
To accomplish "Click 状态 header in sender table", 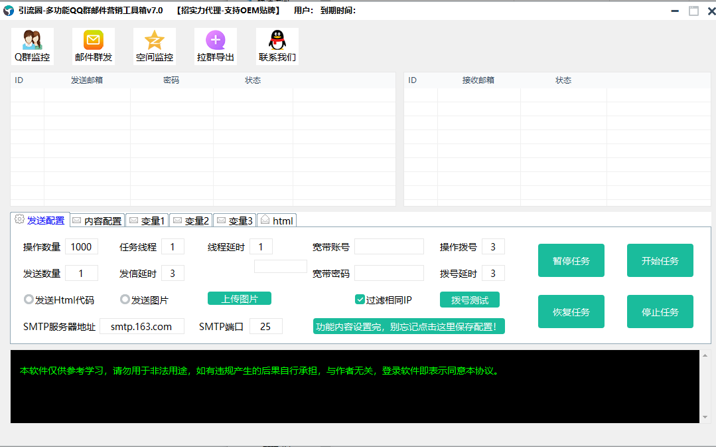I will tap(253, 80).
